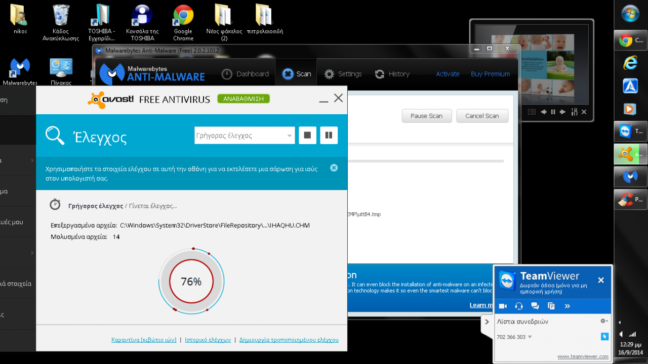The height and width of the screenshot is (364, 648).
Task: Open the TeamViewer file transfer icon
Action: tap(551, 306)
